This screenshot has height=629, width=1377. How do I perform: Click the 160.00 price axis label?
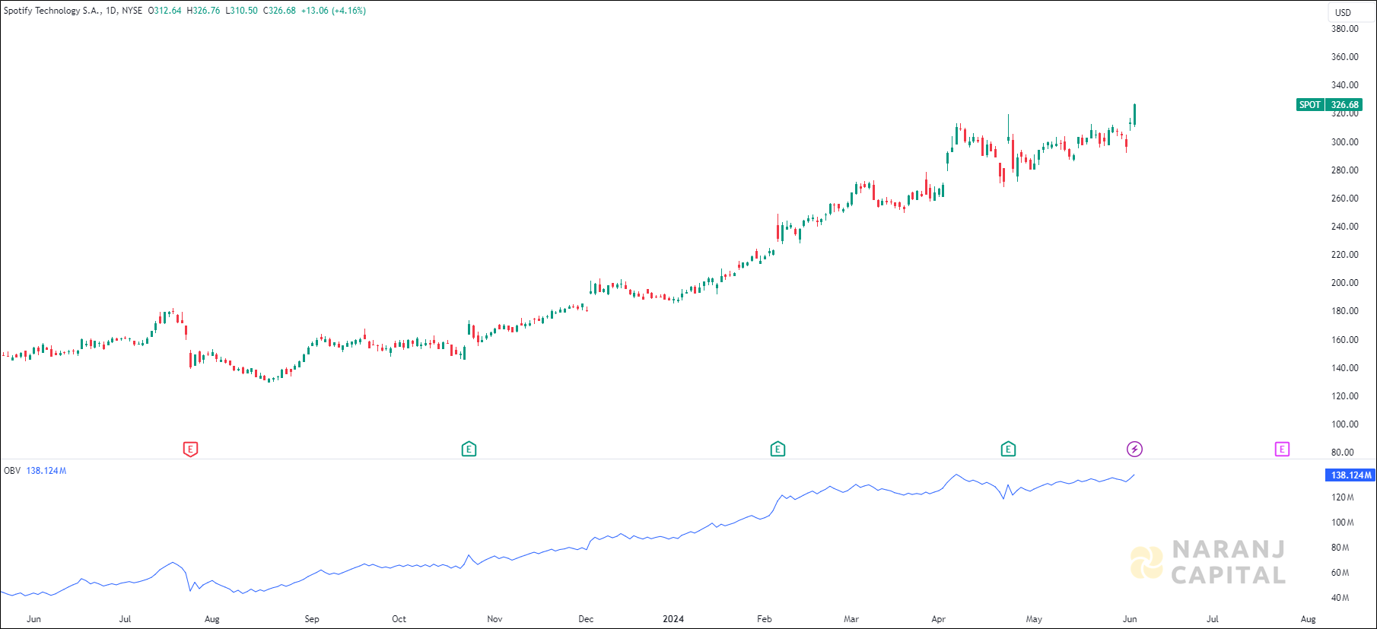pyautogui.click(x=1344, y=340)
